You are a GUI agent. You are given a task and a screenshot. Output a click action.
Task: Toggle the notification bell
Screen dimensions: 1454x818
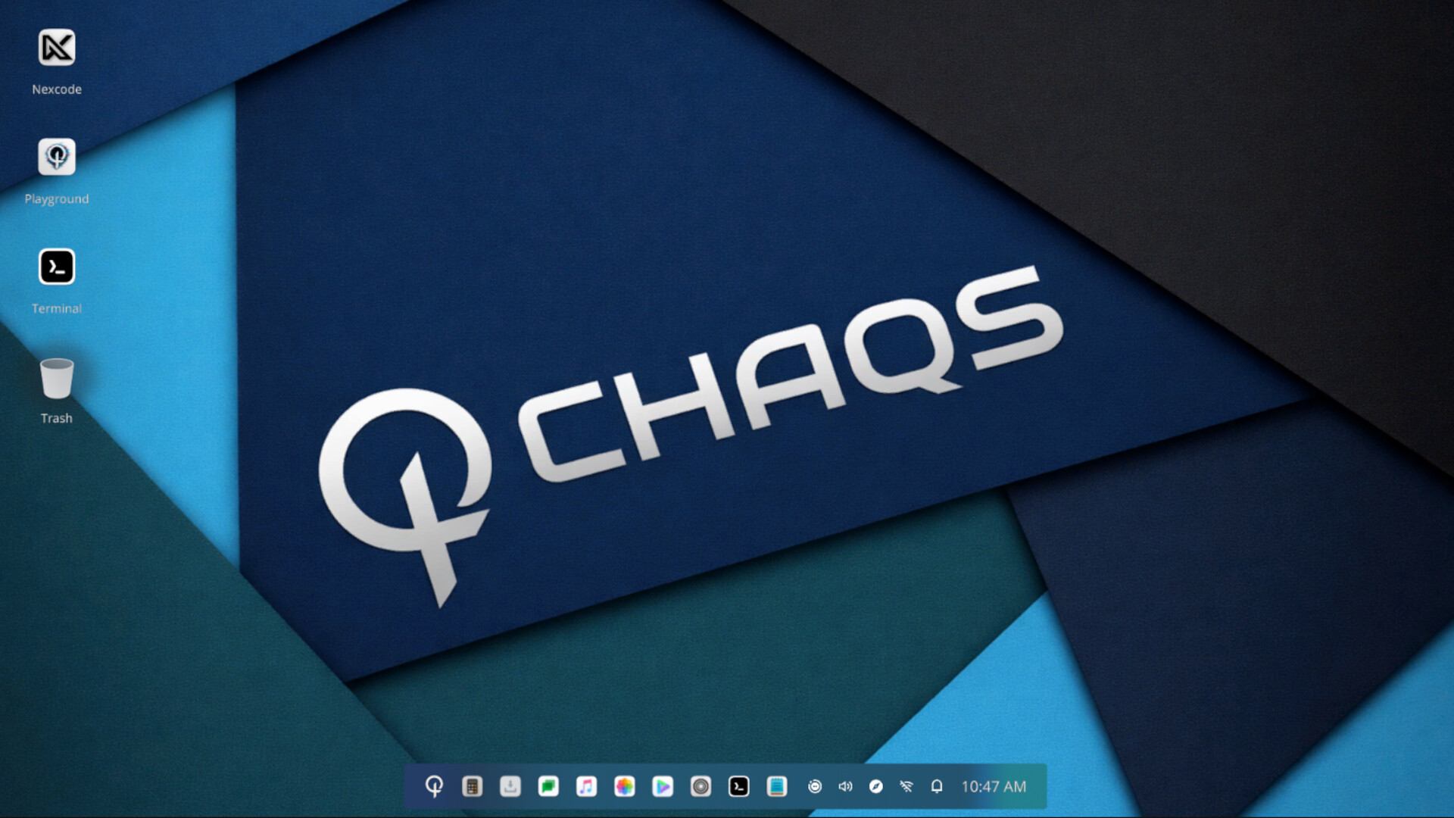[x=936, y=787]
